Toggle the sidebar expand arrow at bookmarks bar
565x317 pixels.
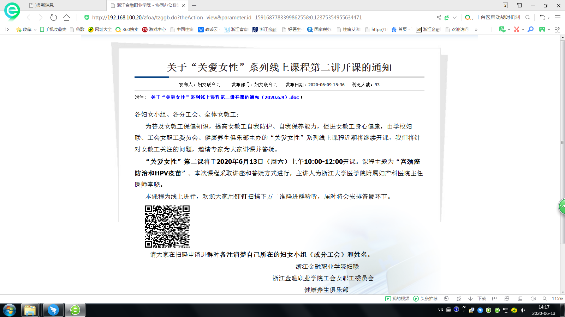click(x=7, y=30)
